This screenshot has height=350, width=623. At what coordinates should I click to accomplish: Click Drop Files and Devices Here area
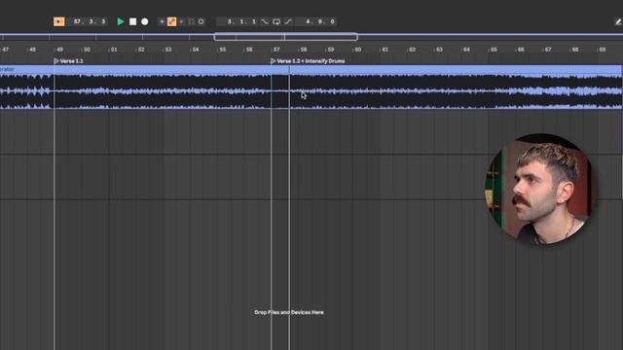coord(289,312)
